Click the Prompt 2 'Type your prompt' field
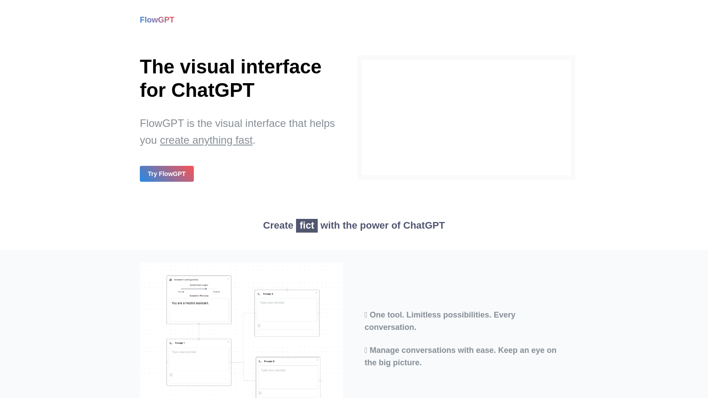Image resolution: width=708 pixels, height=398 pixels. pyautogui.click(x=287, y=309)
